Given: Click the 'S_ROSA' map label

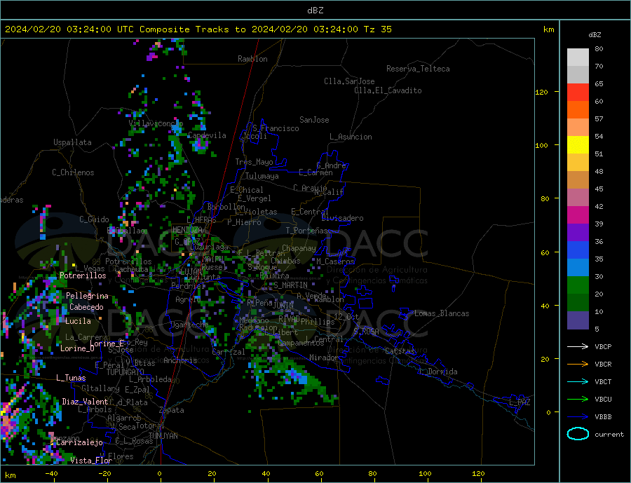Looking at the screenshot, I should (367, 332).
